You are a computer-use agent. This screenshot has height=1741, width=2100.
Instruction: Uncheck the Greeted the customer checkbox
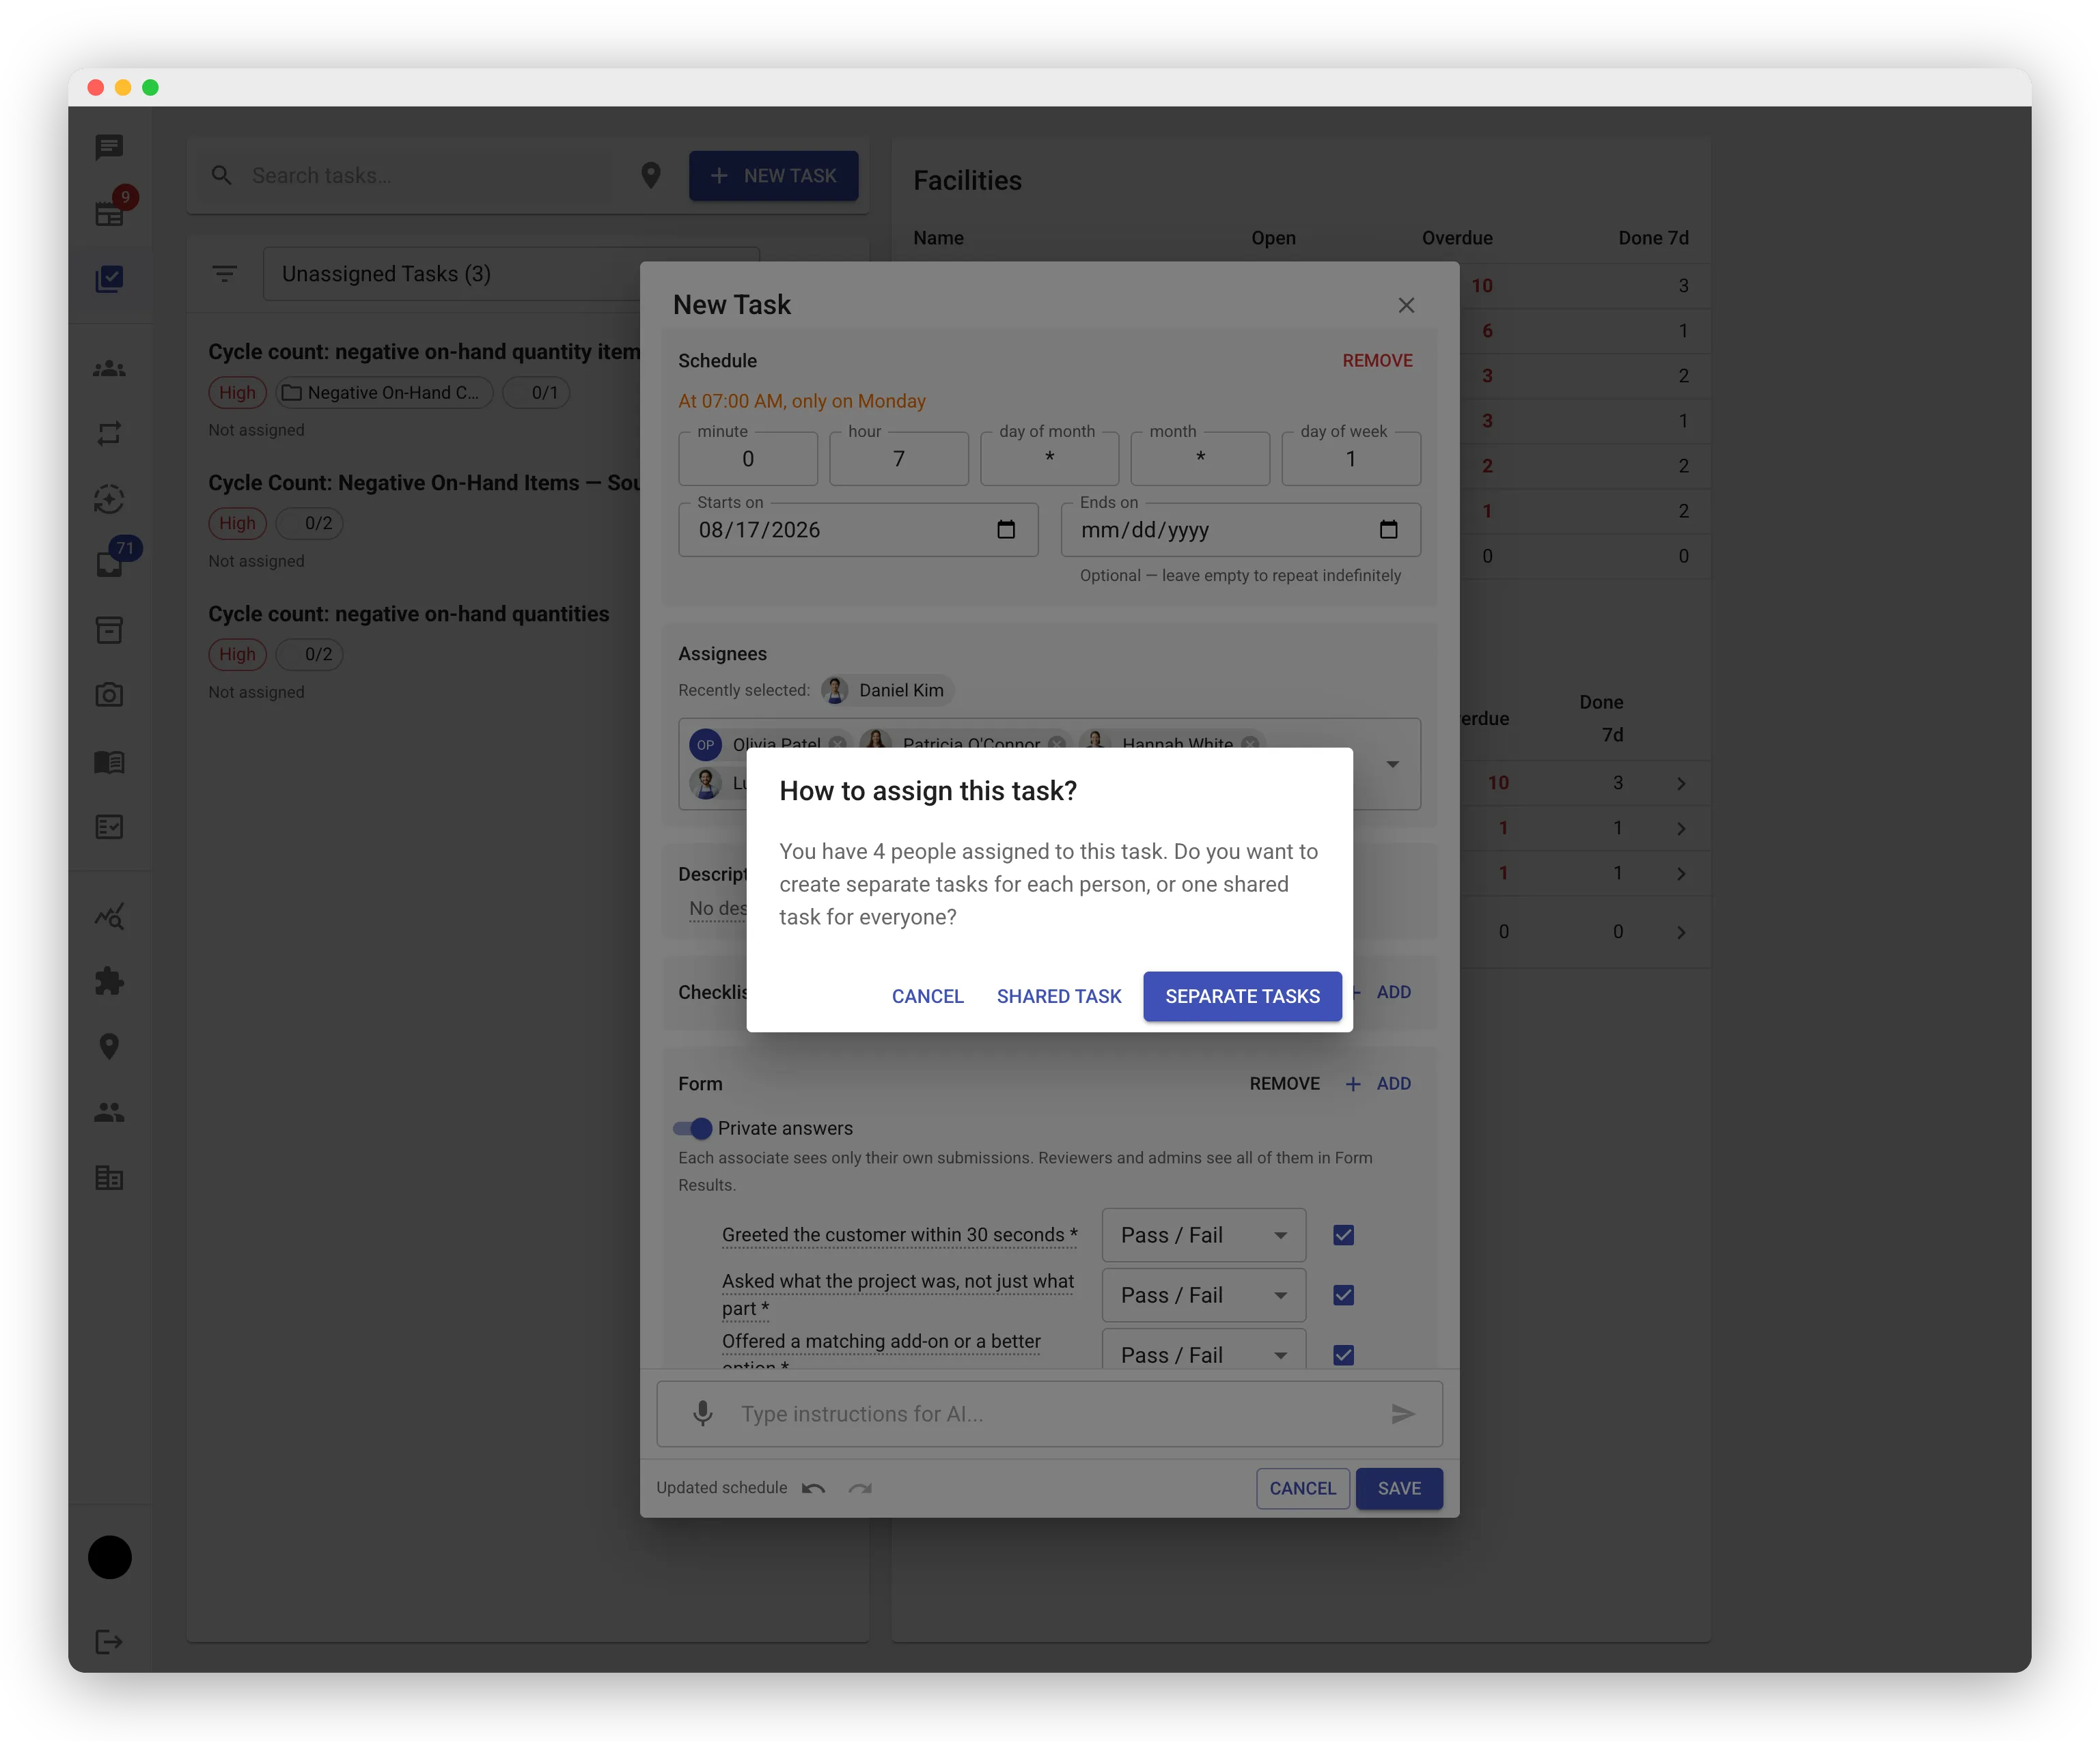pos(1344,1235)
